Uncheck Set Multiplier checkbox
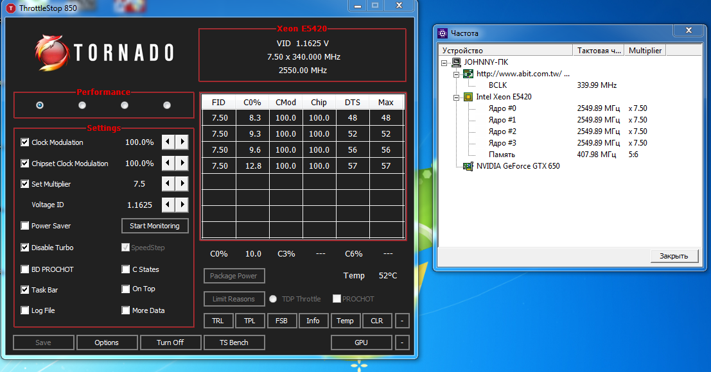711x372 pixels. 25,183
